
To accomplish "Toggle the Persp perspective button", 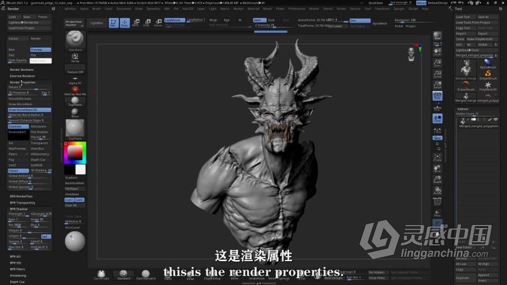I will (438, 96).
